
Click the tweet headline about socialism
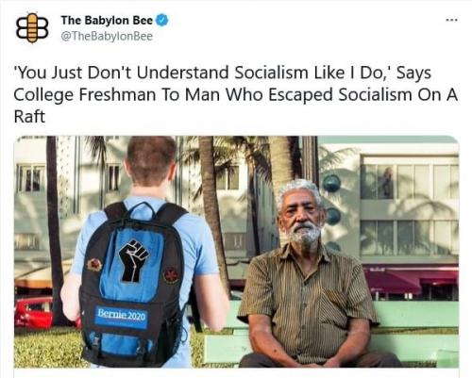click(x=235, y=94)
